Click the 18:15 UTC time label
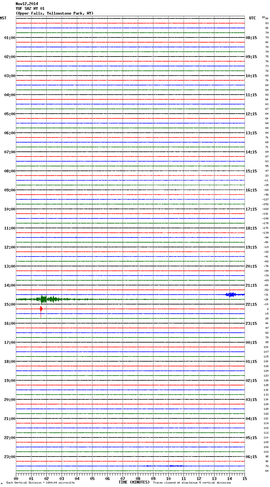The height and width of the screenshot is (487, 270). point(251,228)
